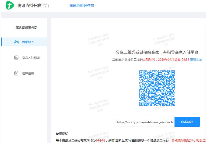Click the blue 点击复制 button

click(187, 122)
